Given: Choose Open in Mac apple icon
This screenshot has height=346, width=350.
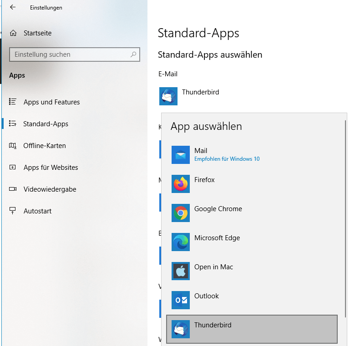Looking at the screenshot, I should (181, 271).
